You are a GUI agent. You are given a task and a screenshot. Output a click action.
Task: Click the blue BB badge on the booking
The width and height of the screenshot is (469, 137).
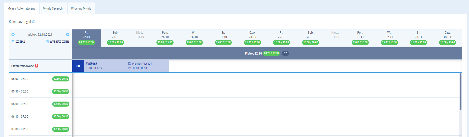point(78,66)
